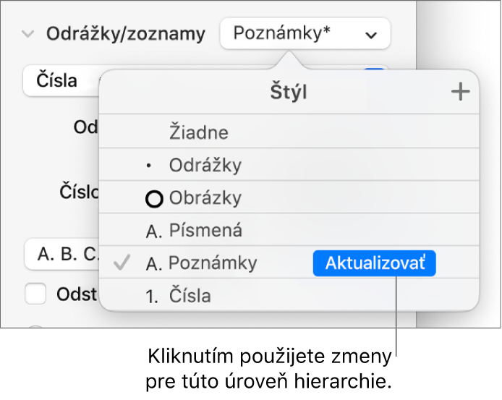Click the Odrážky/zoznamy section heading
This screenshot has width=502, height=400.
point(126,34)
